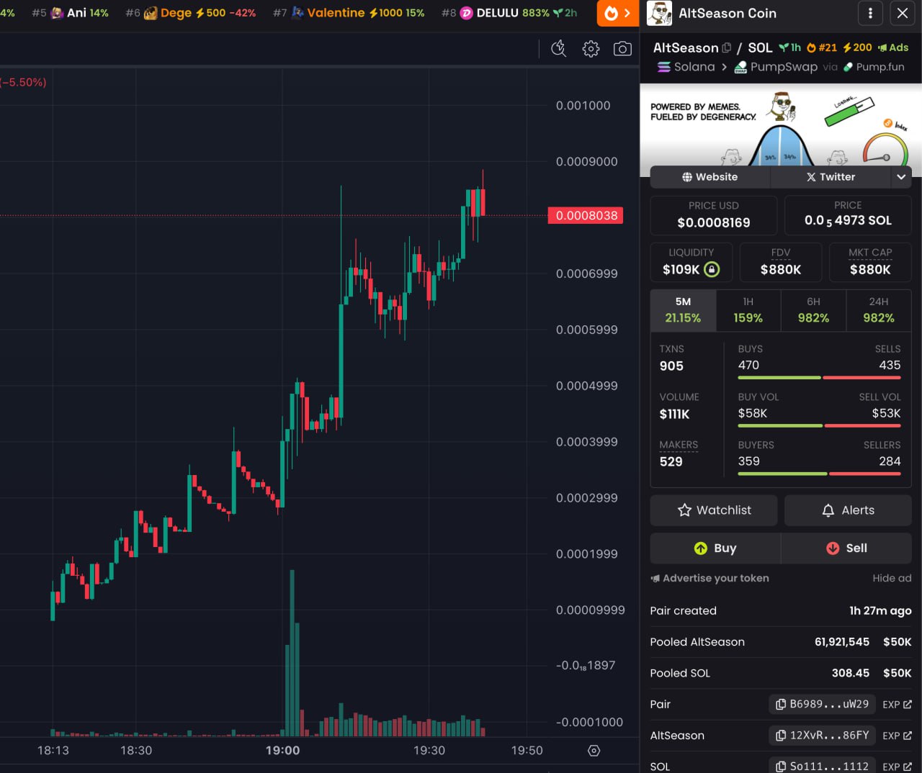The image size is (922, 773).
Task: Open trending #8 DELULU token
Action: pos(509,13)
